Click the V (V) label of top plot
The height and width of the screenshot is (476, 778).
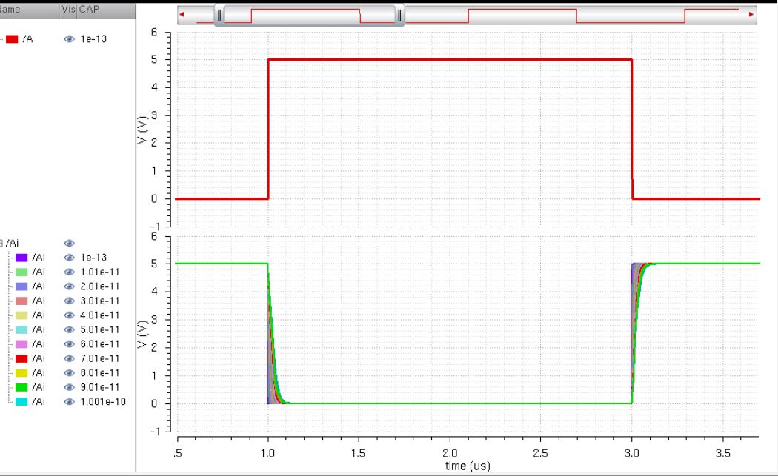(142, 130)
